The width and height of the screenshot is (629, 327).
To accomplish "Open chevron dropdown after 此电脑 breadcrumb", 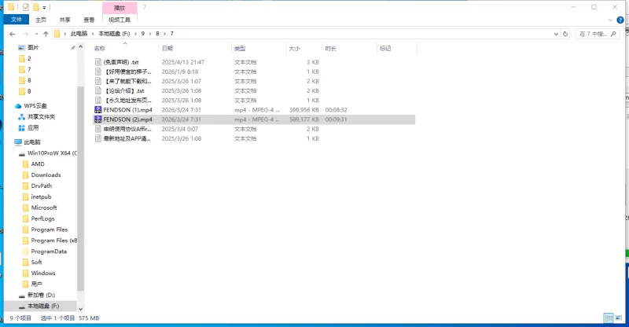I will (92, 34).
